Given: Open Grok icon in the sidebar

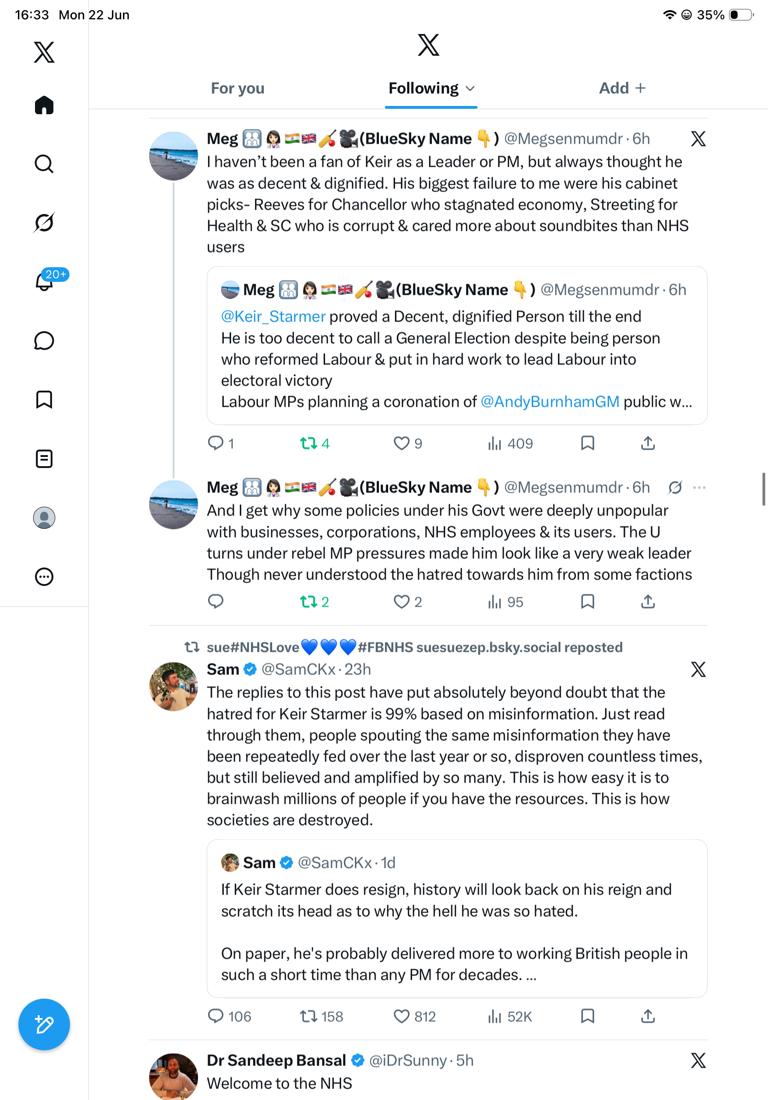Looking at the screenshot, I should (44, 222).
